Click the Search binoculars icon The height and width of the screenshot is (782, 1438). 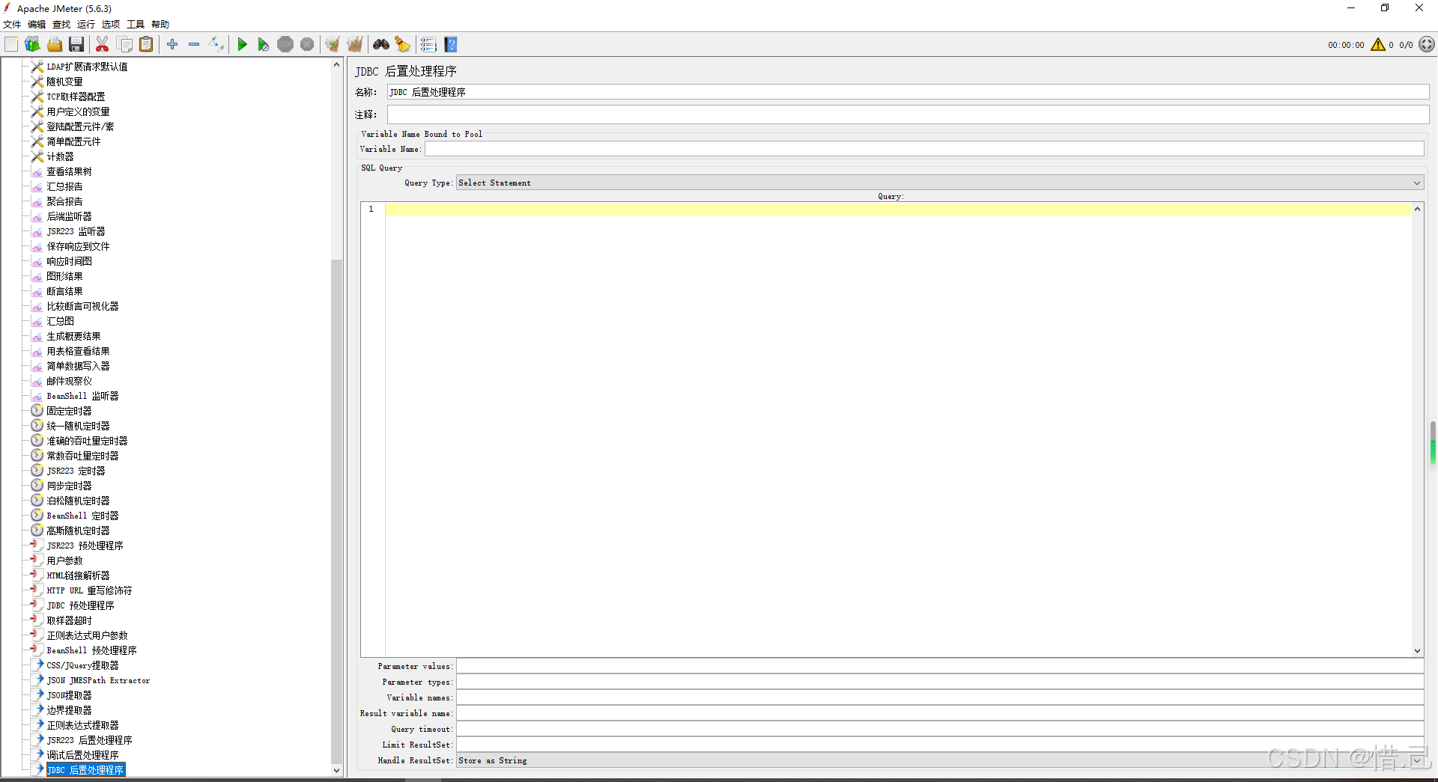pyautogui.click(x=381, y=45)
